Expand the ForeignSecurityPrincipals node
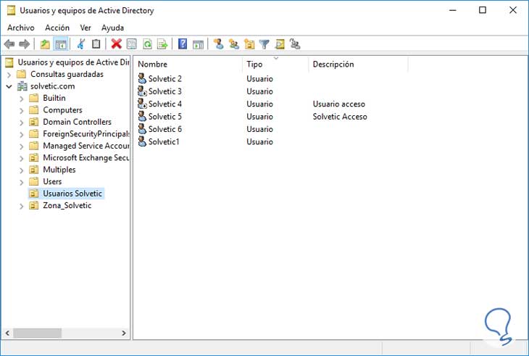The width and height of the screenshot is (529, 356). (x=22, y=134)
